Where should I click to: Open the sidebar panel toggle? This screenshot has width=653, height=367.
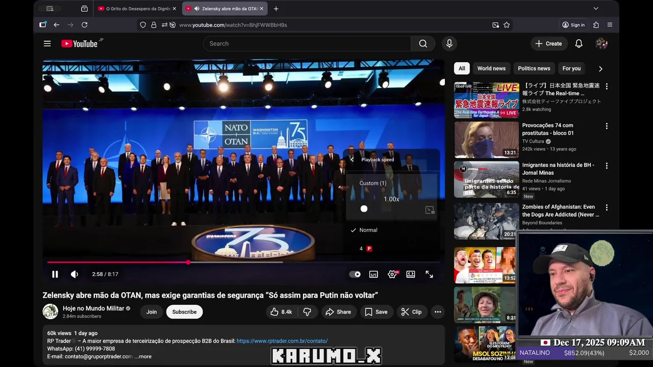43,24
